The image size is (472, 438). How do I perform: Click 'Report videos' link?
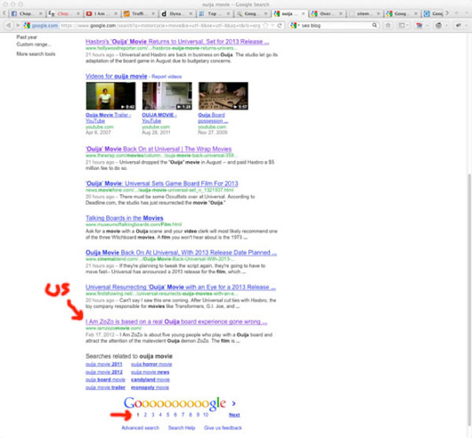(167, 77)
